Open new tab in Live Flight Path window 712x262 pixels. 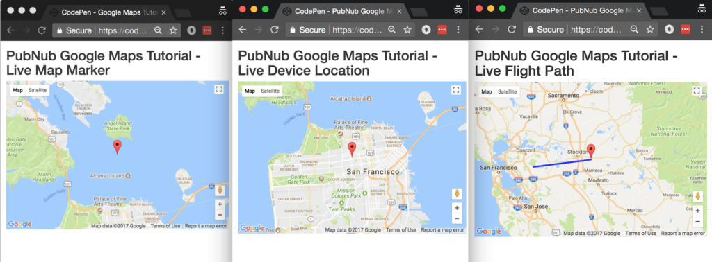tap(659, 11)
